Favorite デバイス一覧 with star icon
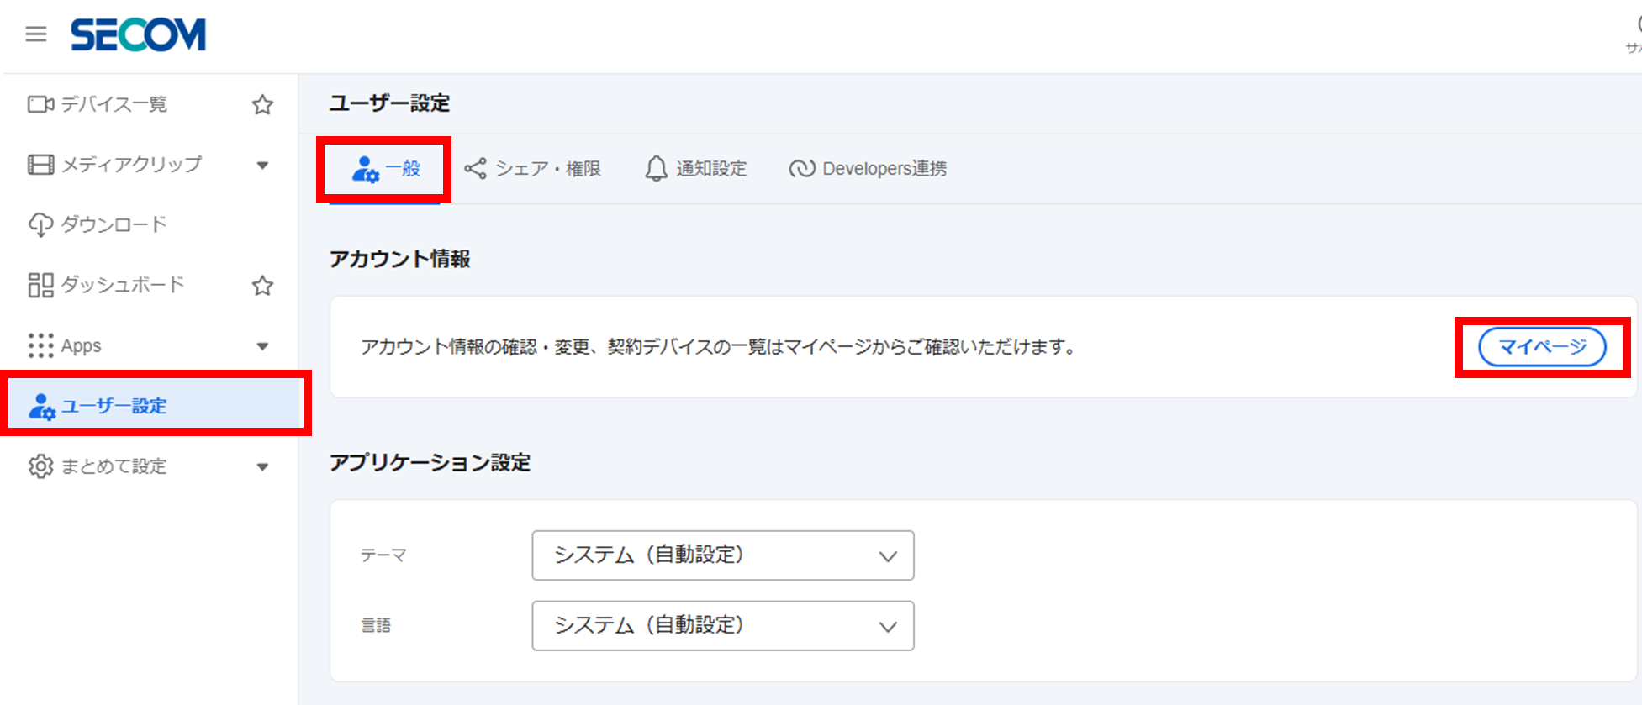 [262, 104]
